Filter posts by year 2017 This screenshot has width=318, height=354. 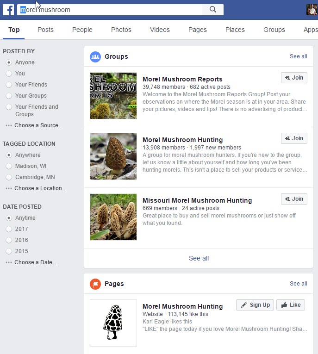pos(9,229)
